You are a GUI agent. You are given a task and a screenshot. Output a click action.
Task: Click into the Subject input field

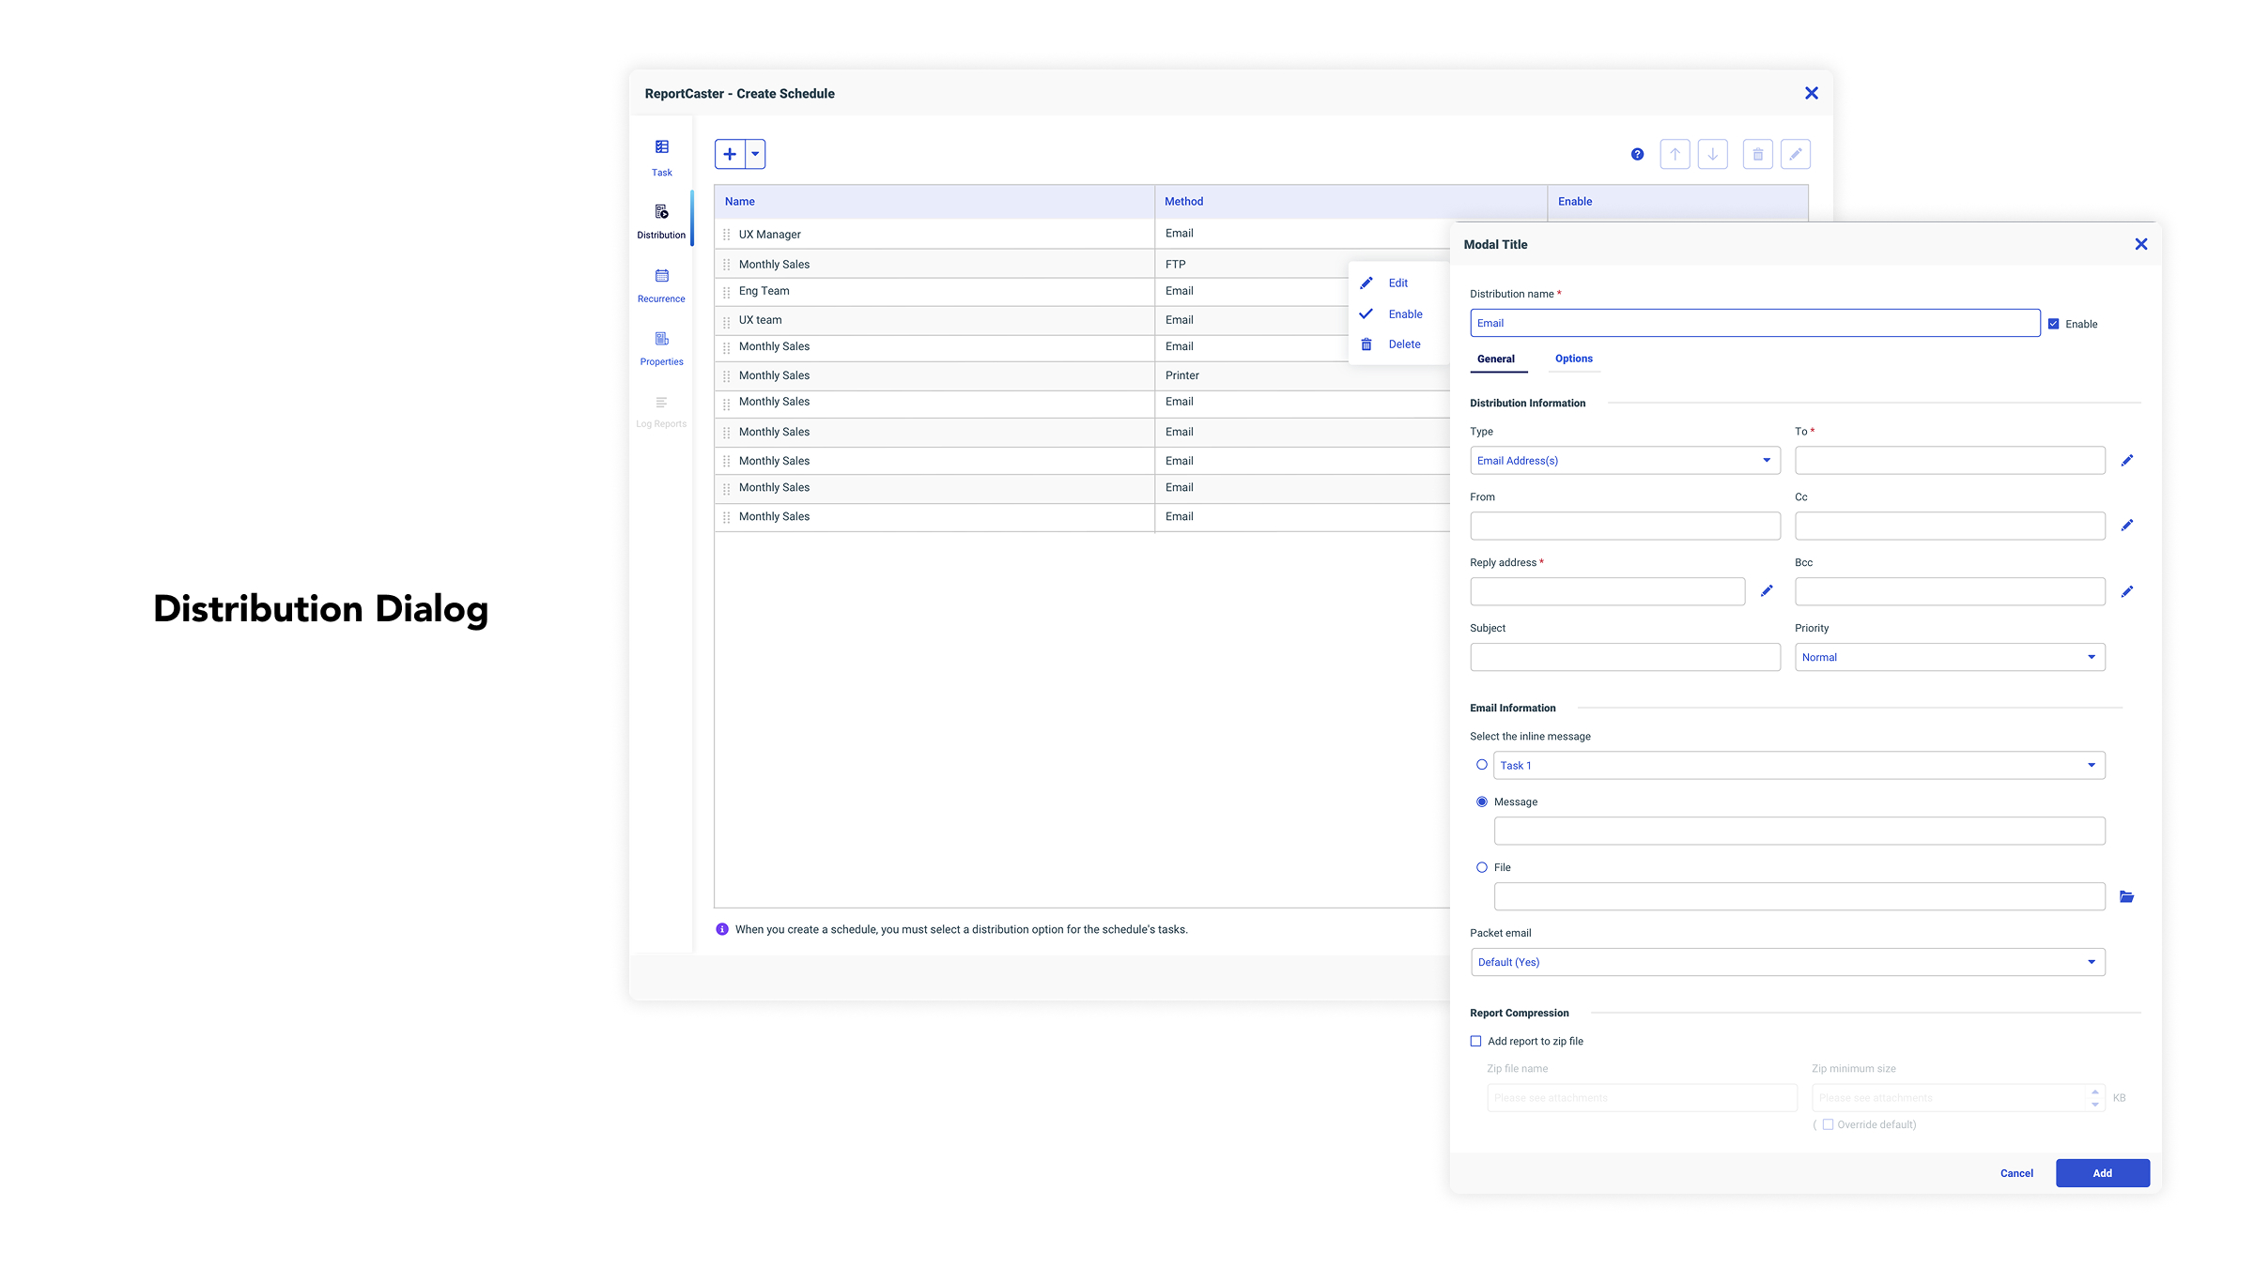click(x=1625, y=657)
